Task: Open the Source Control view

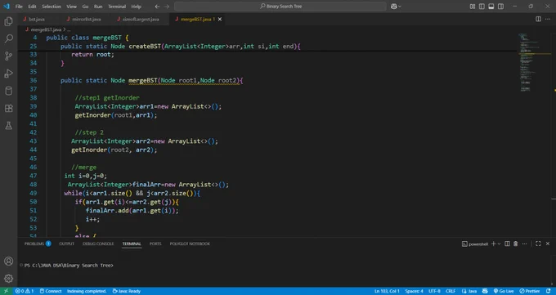Action: click(8, 56)
